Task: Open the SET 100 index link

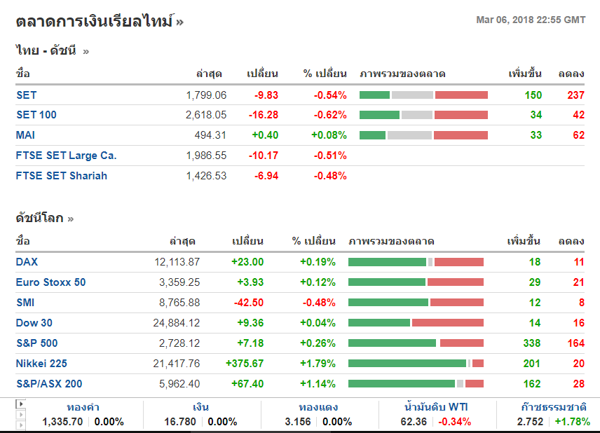Action: click(36, 115)
